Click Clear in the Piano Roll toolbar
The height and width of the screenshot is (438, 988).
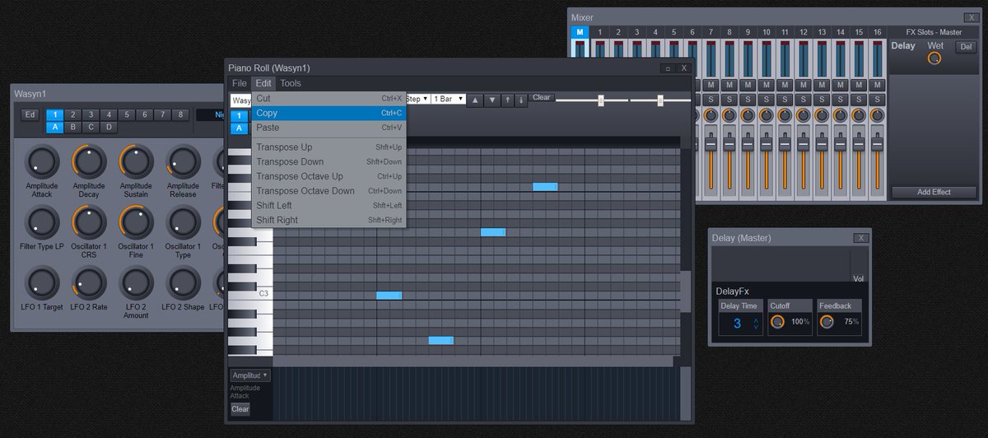pos(541,97)
